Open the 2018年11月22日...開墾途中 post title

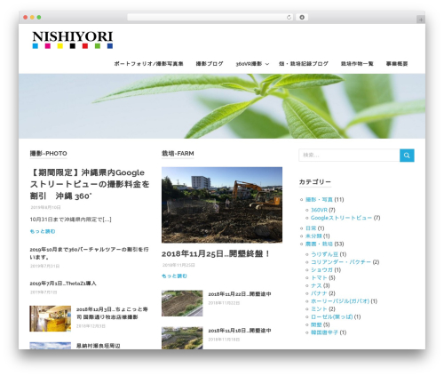(x=240, y=294)
